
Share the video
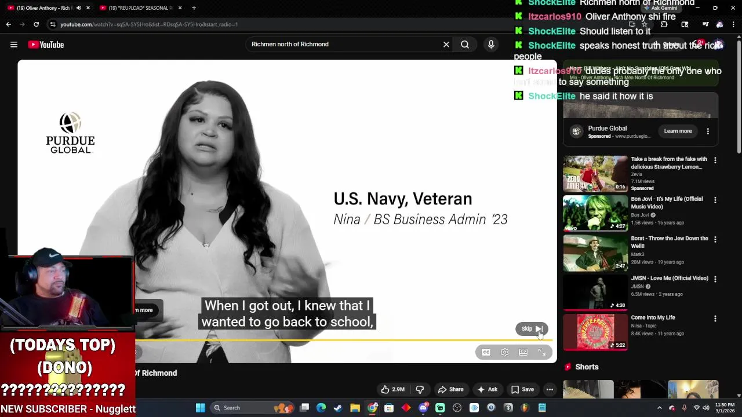coord(451,389)
